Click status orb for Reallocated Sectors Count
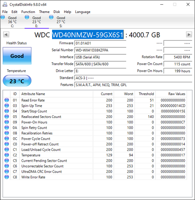The height and width of the screenshot is (200, 195). [7, 117]
